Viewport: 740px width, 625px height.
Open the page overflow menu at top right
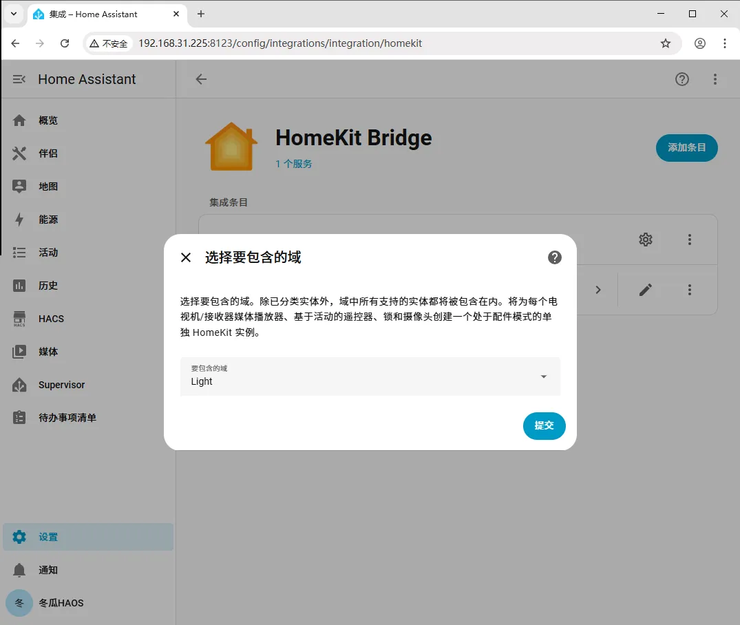point(715,79)
